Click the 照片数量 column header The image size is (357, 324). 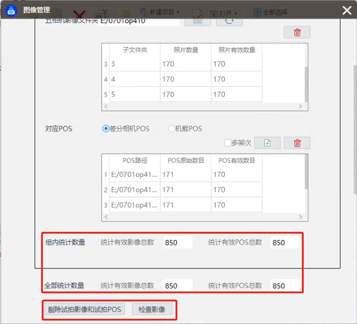186,50
